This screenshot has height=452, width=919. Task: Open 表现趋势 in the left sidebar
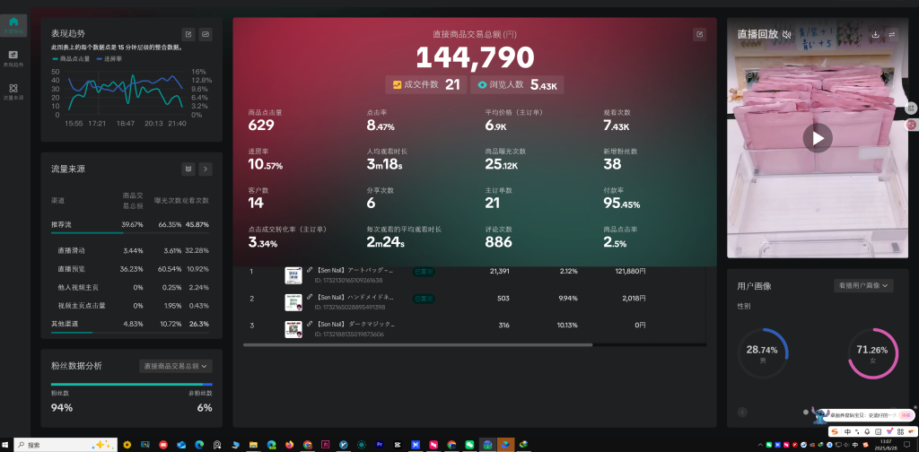(x=13, y=56)
